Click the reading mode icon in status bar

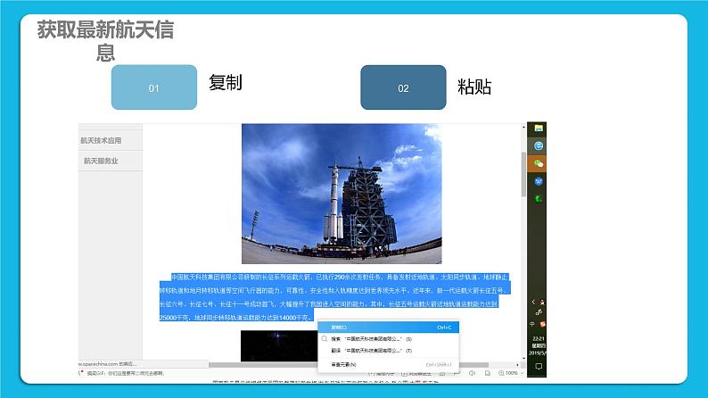(x=487, y=373)
